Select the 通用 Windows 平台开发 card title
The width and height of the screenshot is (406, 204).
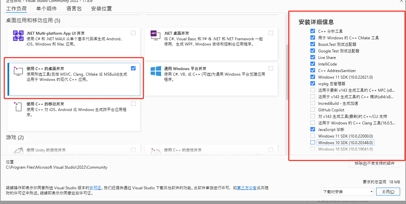(185, 68)
